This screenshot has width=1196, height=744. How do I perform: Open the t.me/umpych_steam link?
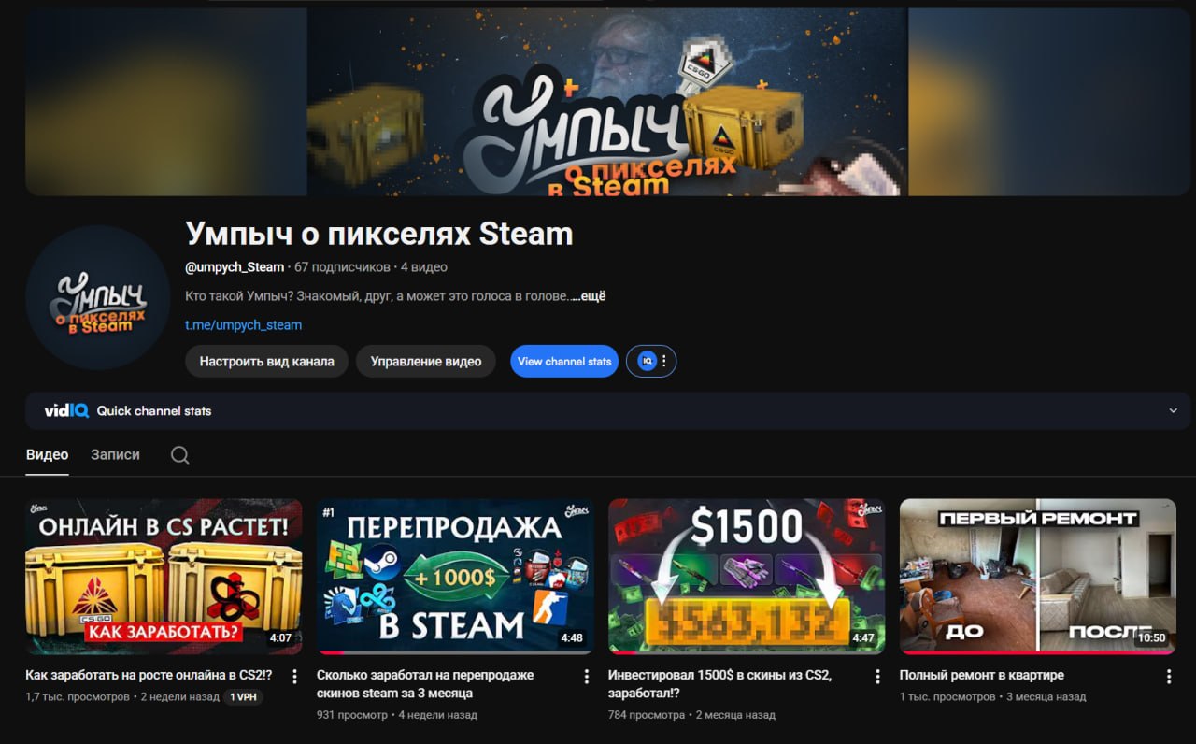[x=243, y=325]
